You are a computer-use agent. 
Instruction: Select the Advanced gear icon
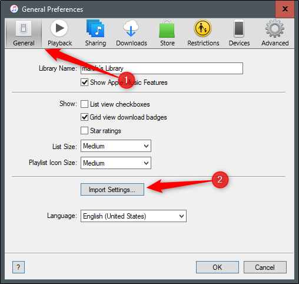[275, 28]
